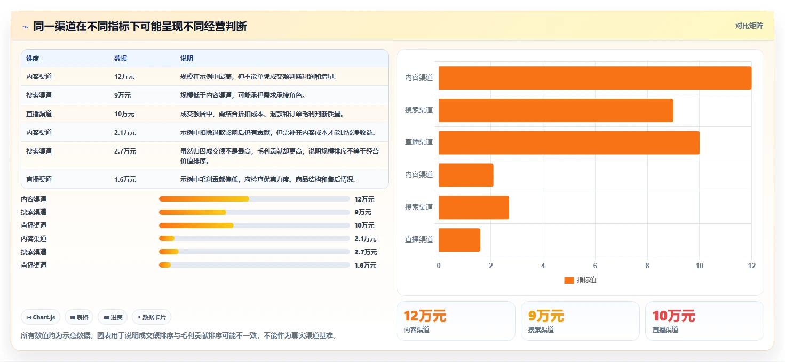Image resolution: width=785 pixels, height=362 pixels.
Task: Click the card title 同一渠道在不同指标下
Action: pos(140,26)
